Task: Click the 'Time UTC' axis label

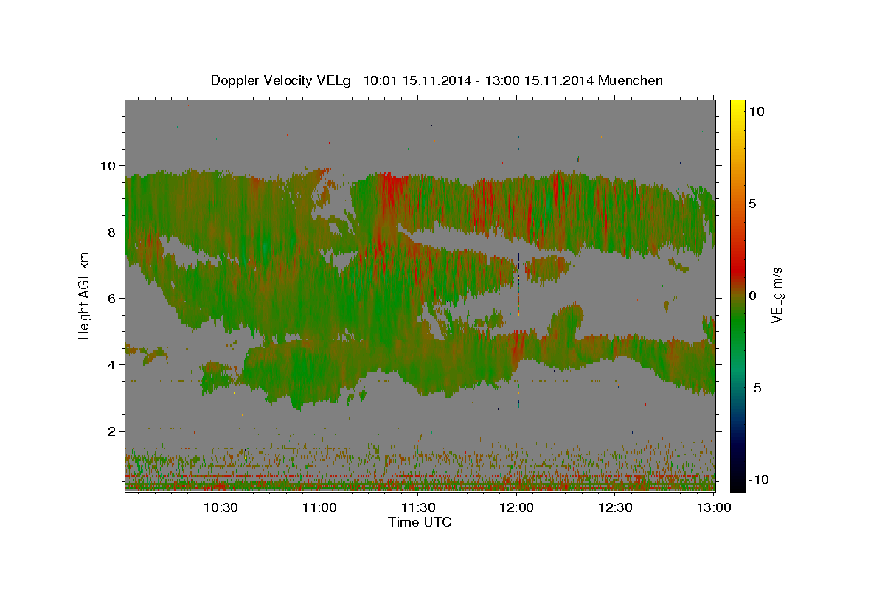Action: click(420, 522)
